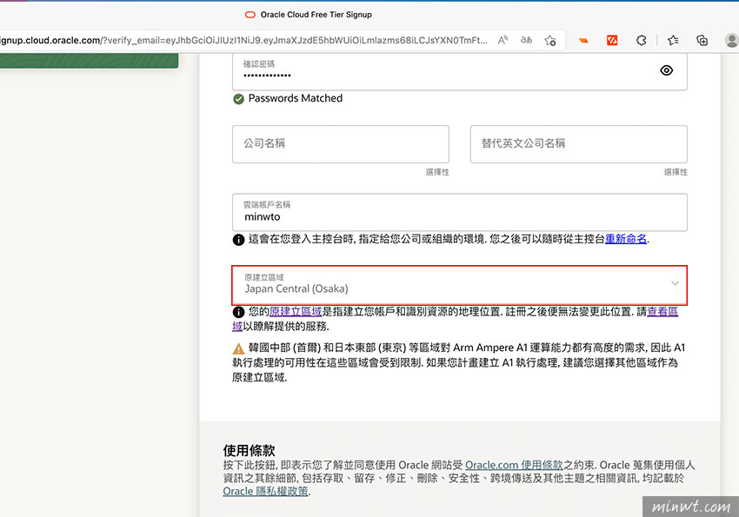739x517 pixels.
Task: Click the 重新命名 link
Action: (x=626, y=239)
